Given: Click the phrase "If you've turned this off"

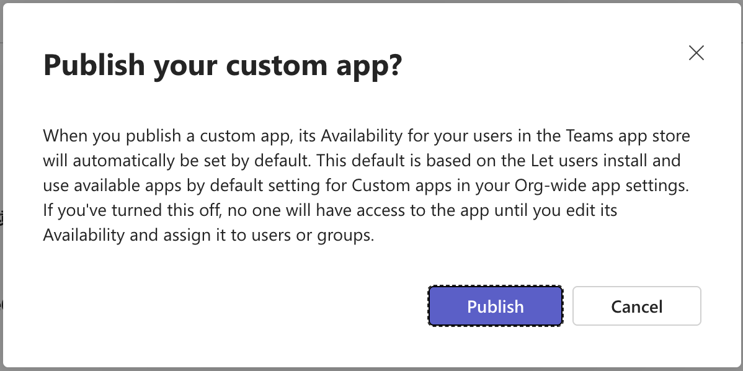Looking at the screenshot, I should point(129,210).
